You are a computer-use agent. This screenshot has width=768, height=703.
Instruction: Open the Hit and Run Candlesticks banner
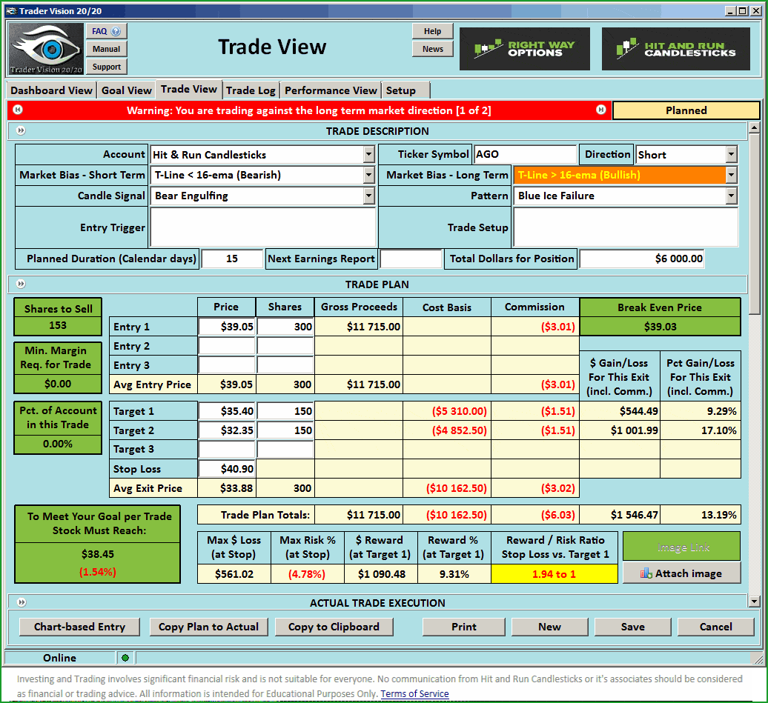click(675, 48)
